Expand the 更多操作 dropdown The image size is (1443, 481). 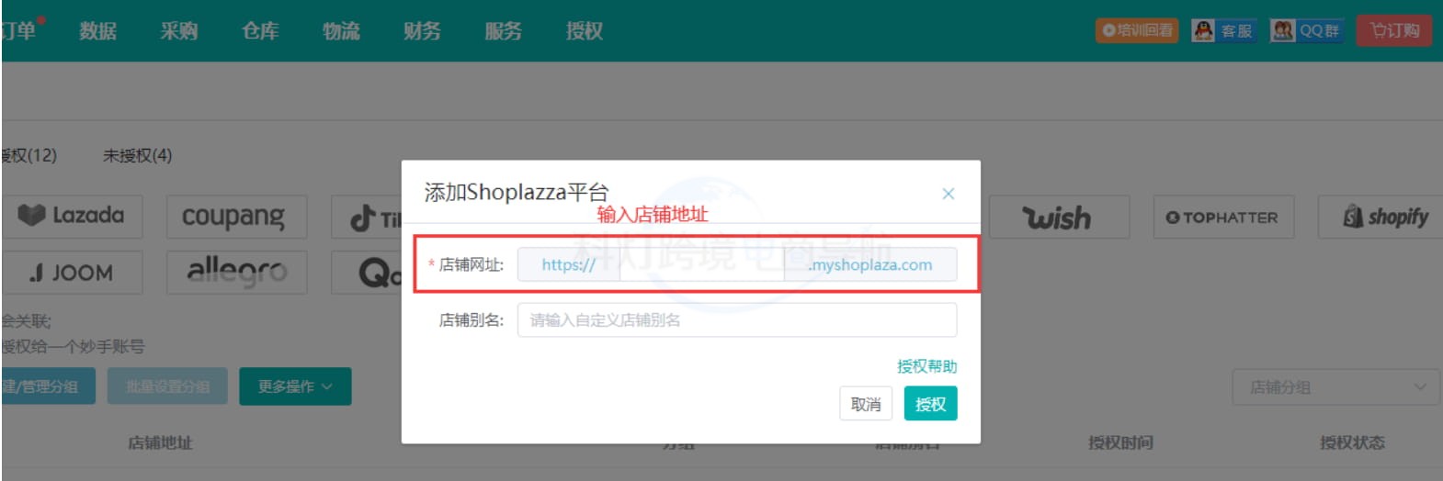tap(295, 386)
